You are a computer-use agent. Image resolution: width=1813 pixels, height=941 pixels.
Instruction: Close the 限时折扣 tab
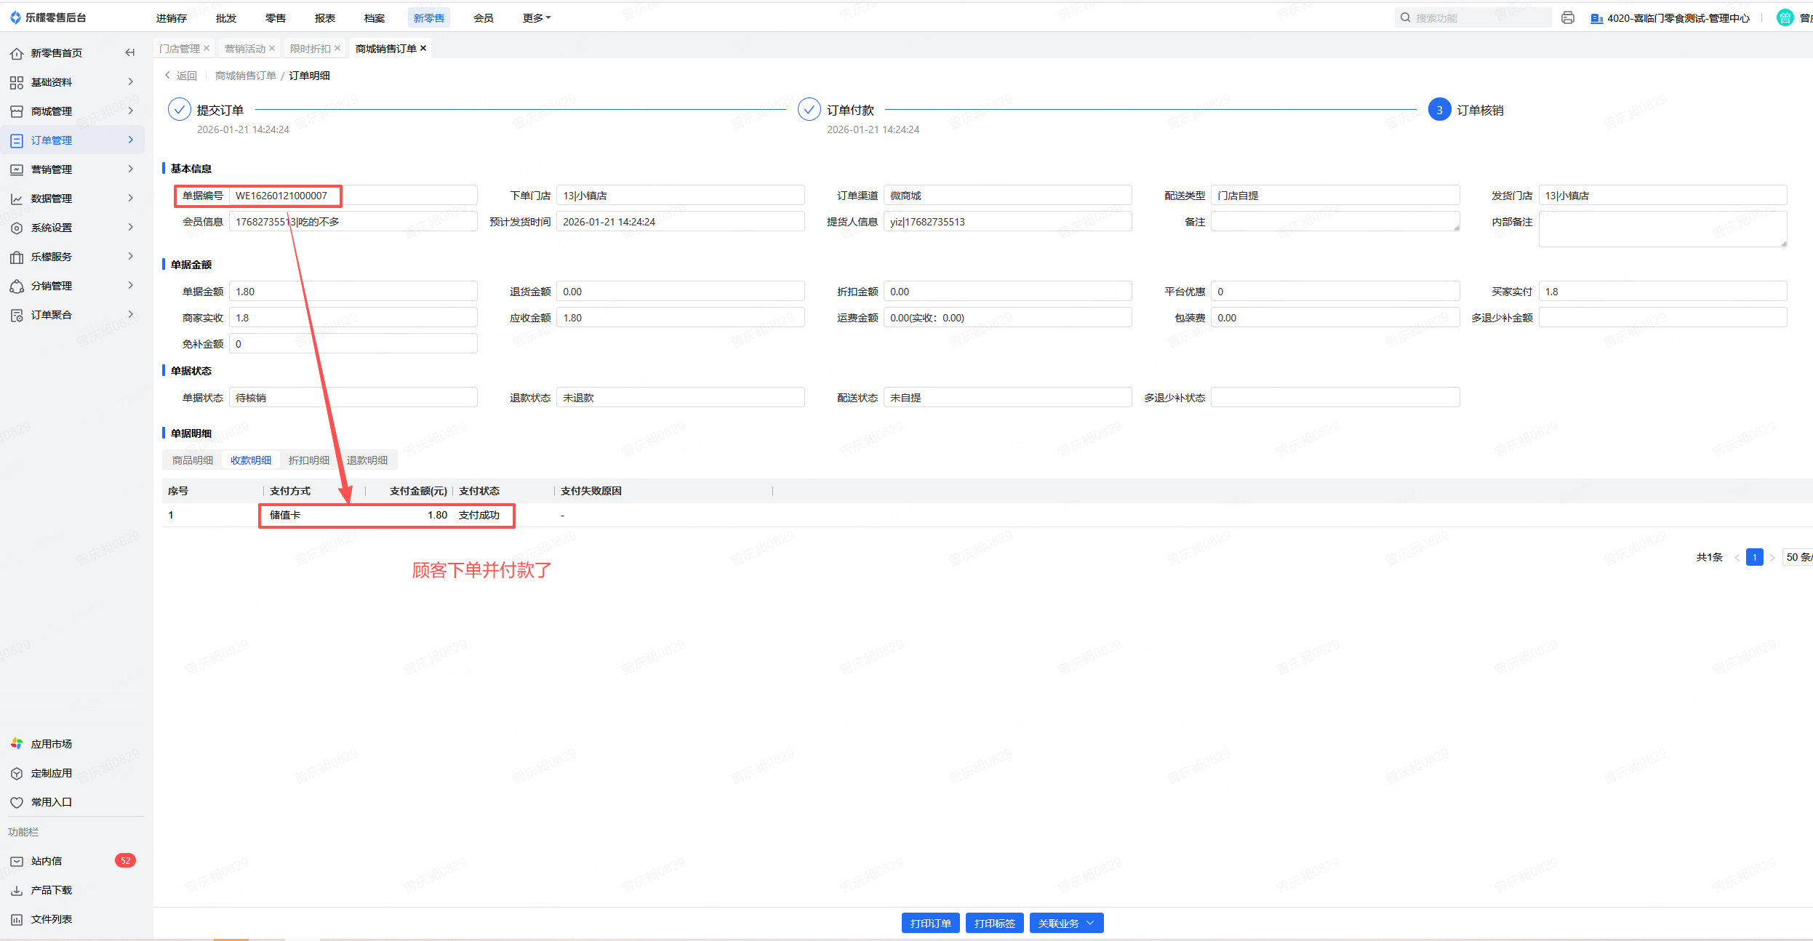tap(337, 49)
